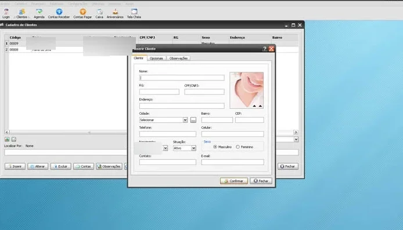The width and height of the screenshot is (403, 230).
Task: Focus the Telefone input field
Action: tap(168, 134)
